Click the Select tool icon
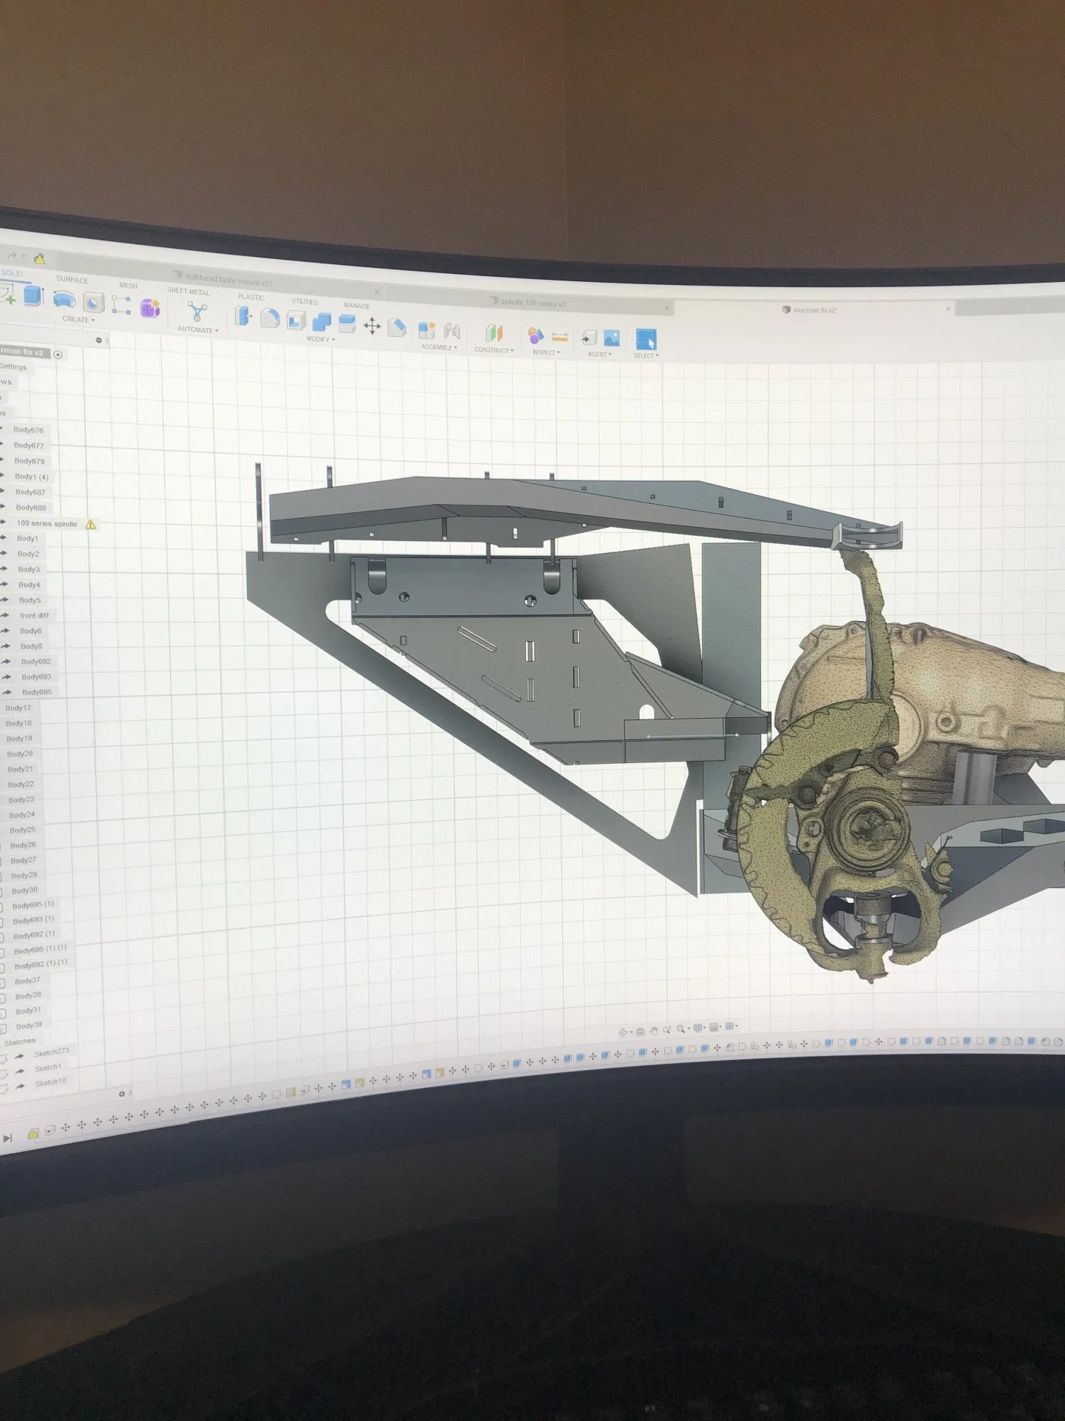1065x1421 pixels. (646, 340)
